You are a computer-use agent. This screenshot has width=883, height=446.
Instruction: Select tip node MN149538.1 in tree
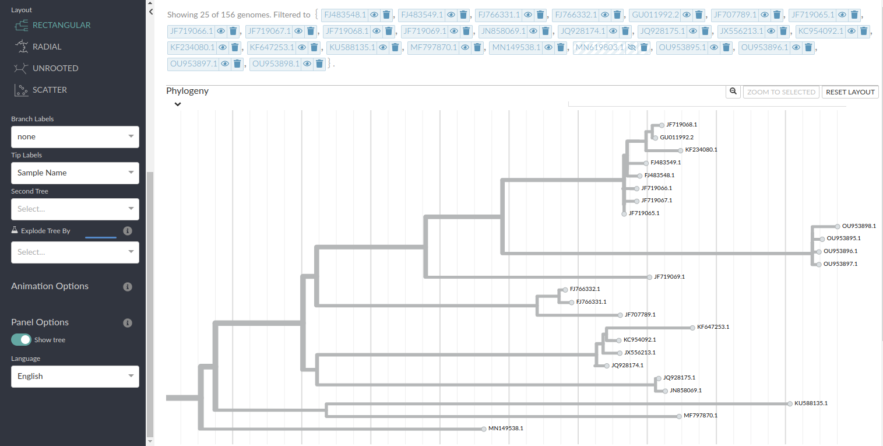click(484, 429)
